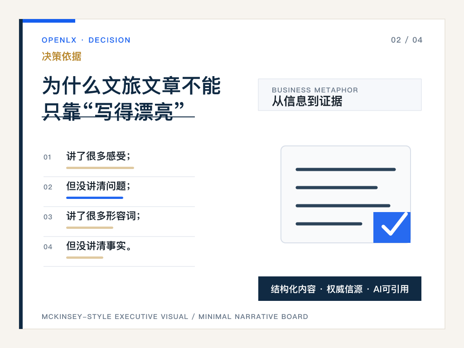Click the number '03' in the list

[48, 217]
